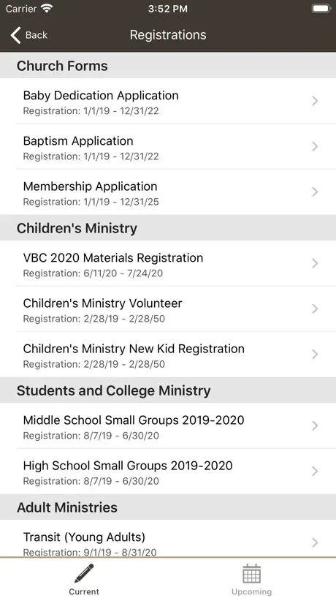Tap chevron beside High School Small Groups
Screen dimensions: 336x598
click(x=315, y=471)
